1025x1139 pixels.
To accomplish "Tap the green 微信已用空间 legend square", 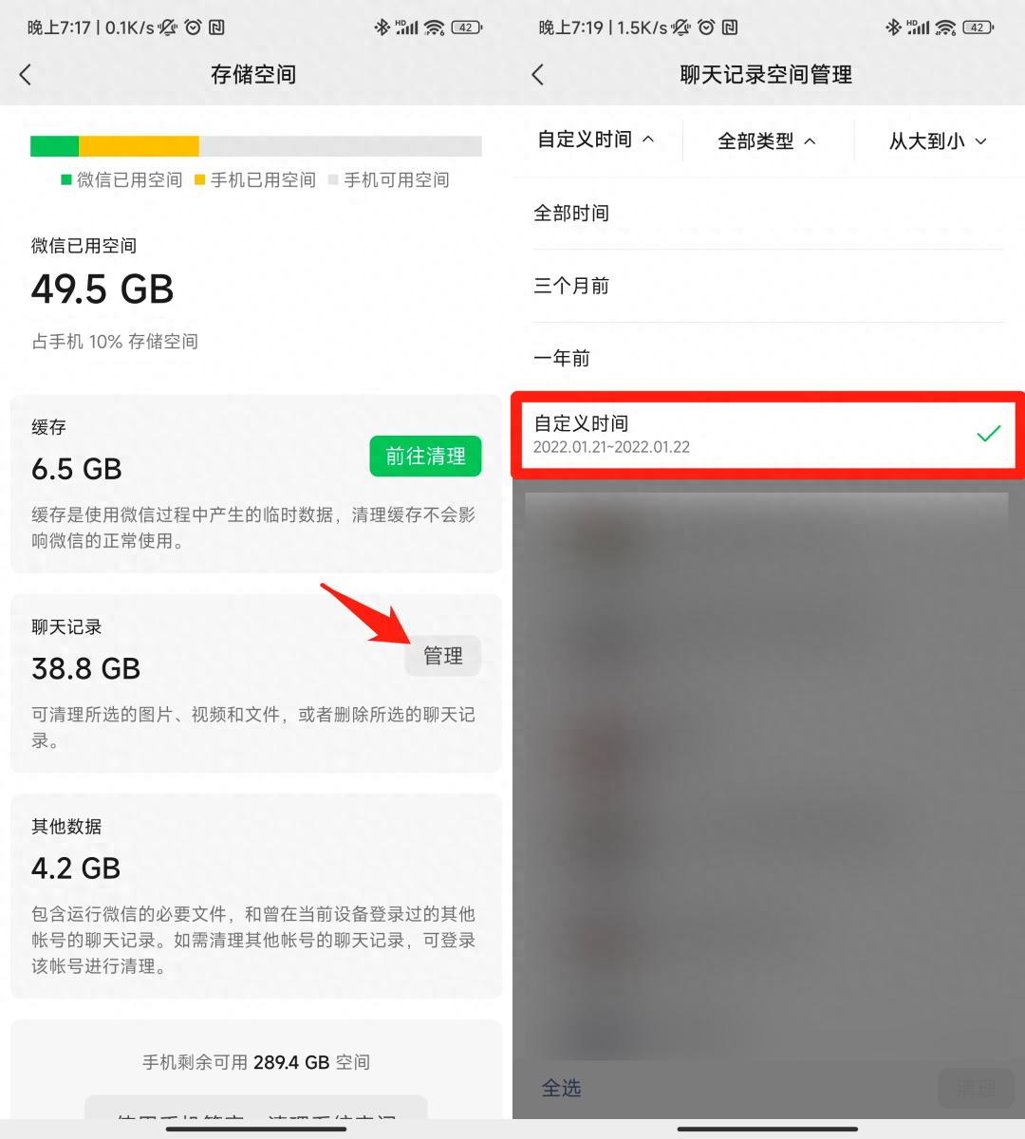I will pyautogui.click(x=66, y=179).
